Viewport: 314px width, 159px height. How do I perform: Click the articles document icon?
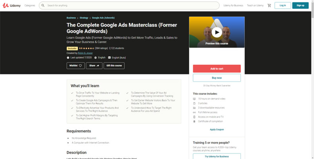pos(194,103)
